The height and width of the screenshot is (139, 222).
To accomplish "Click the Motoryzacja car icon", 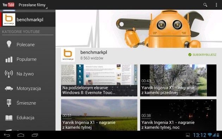I will (x=9, y=89).
